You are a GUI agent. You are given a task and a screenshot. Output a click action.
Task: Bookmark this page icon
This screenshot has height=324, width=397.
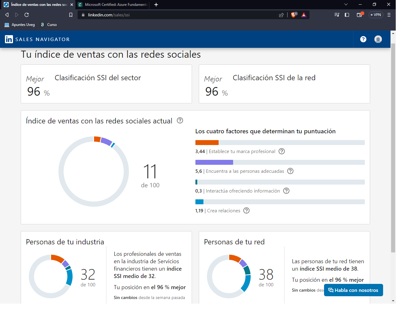click(x=71, y=15)
